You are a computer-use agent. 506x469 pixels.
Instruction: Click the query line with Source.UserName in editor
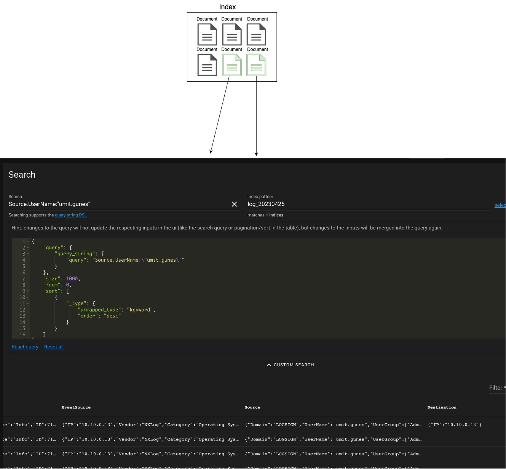[125, 260]
